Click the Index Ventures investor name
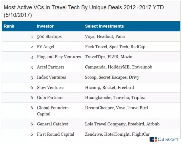Viewport: 182px width, 145px height. point(51,77)
